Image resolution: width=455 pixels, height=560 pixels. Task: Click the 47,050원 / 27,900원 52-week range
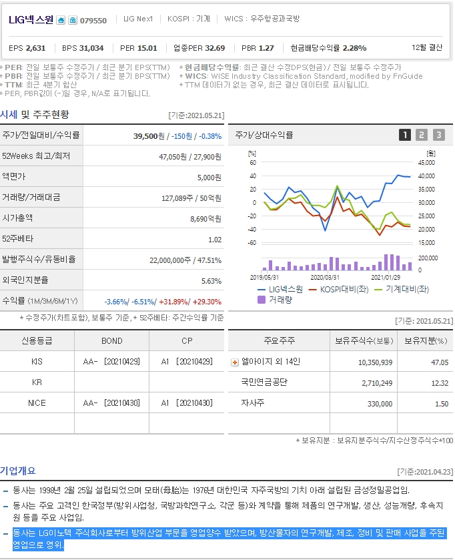point(190,157)
